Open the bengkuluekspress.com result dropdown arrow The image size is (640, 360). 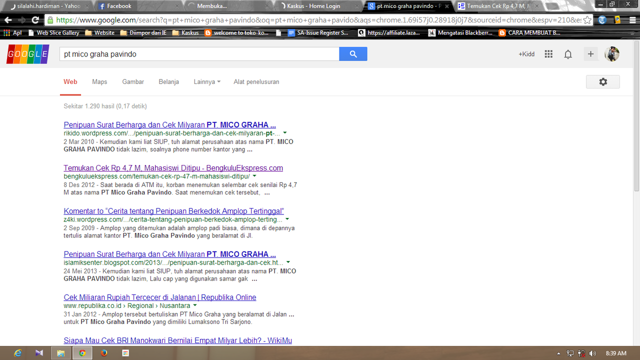254,176
